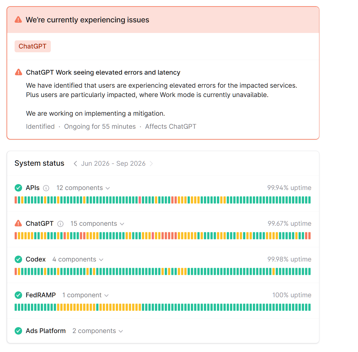Click the warning triangle in the issues banner

click(x=18, y=20)
